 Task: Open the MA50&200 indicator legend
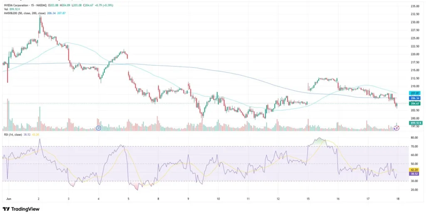25,13
